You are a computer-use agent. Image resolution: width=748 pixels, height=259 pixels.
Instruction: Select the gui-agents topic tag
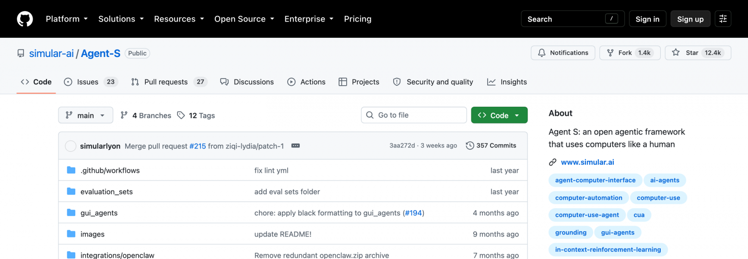[618, 232]
